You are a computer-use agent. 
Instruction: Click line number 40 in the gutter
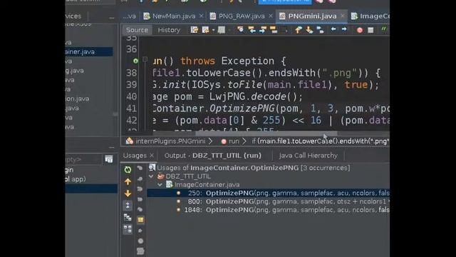coord(131,96)
